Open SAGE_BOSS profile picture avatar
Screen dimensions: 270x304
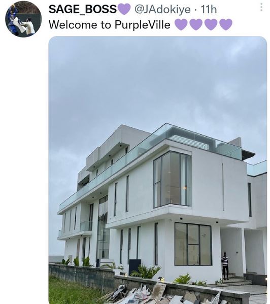(x=23, y=19)
